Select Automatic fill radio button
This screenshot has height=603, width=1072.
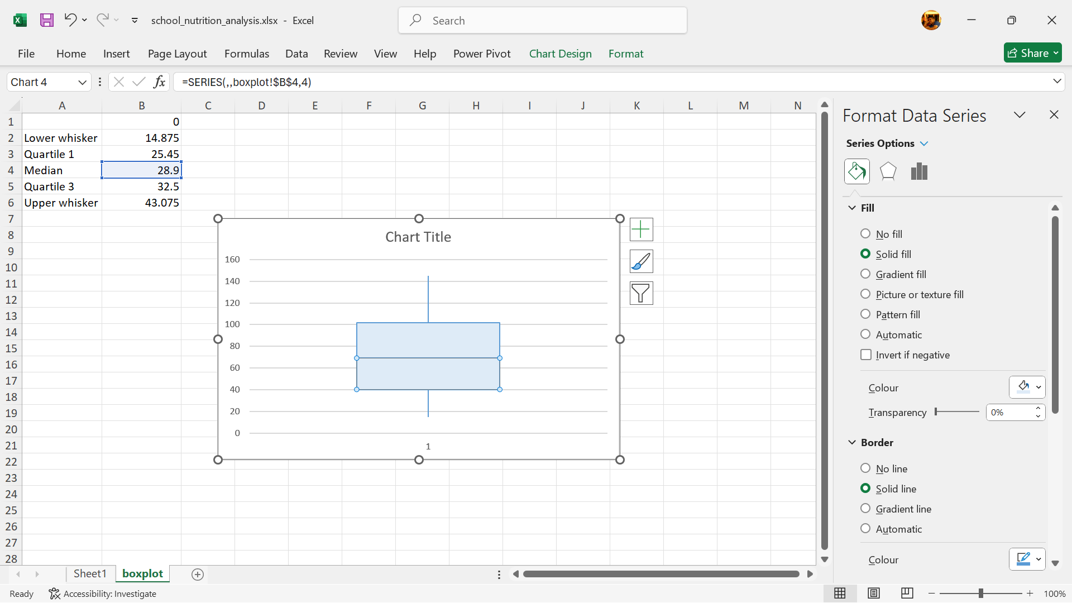click(x=865, y=334)
